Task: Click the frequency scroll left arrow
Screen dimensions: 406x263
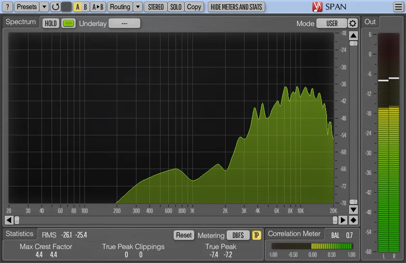Action: point(9,220)
